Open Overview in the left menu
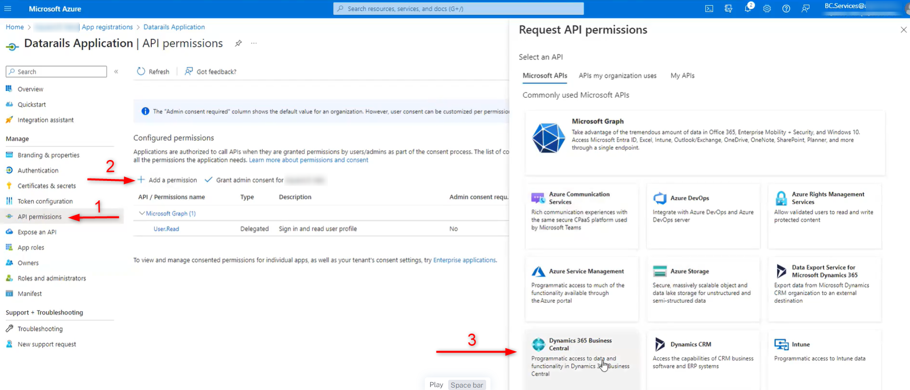 click(x=30, y=89)
